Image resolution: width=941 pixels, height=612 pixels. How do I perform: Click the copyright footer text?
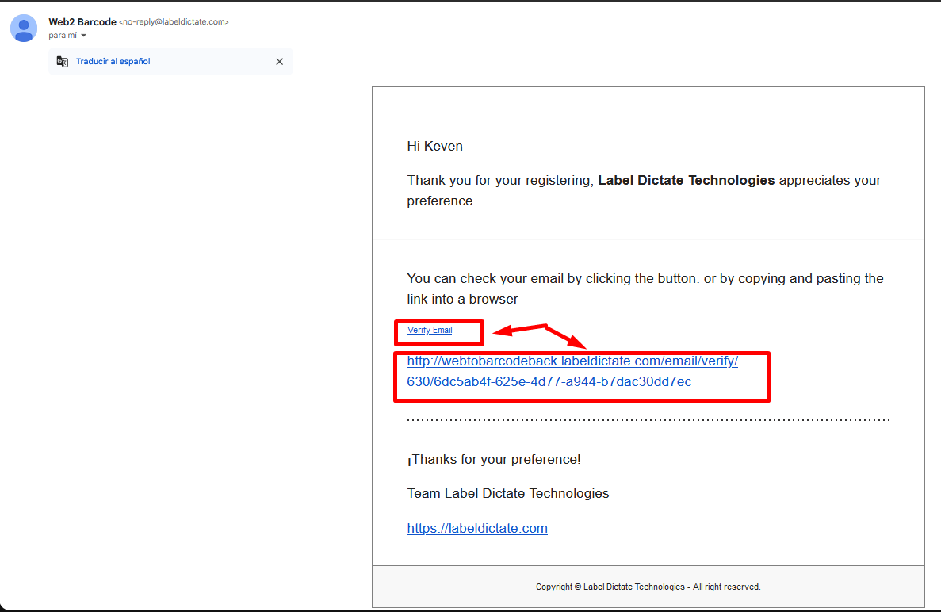648,587
